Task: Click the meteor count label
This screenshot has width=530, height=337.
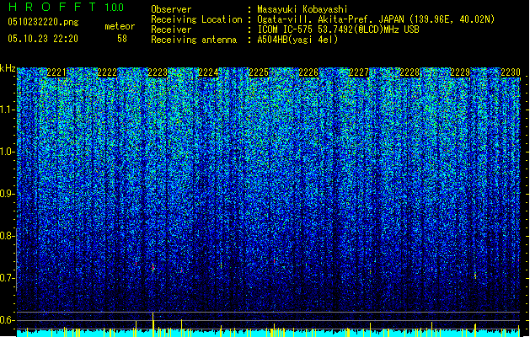Action: point(120,26)
